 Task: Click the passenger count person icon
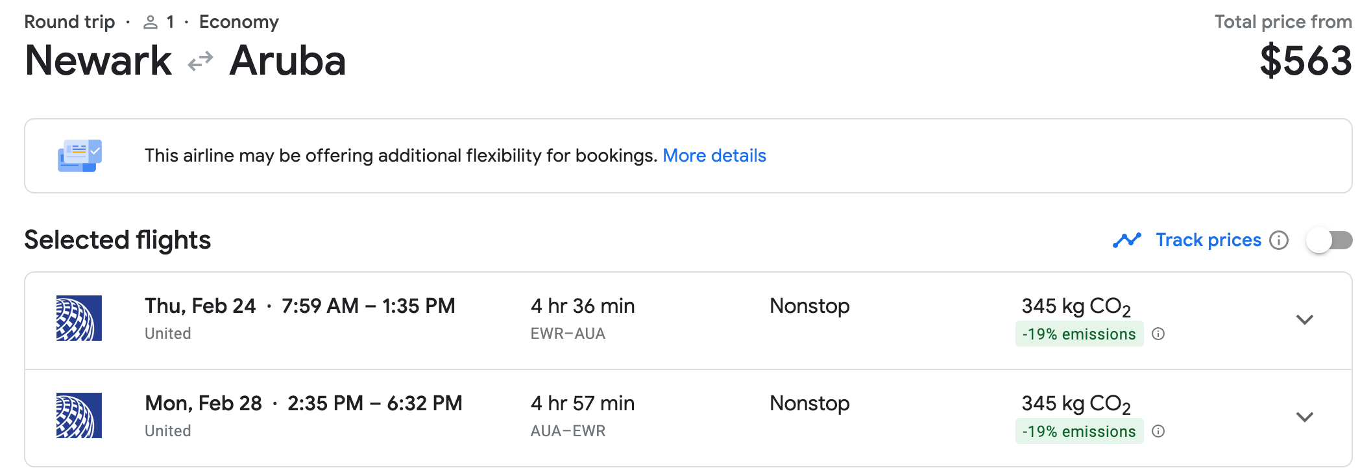151,23
